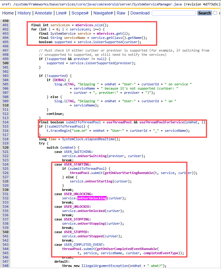Screen dimensions: 221x269
Task: Click submitToThreadPool declaration on line 514
Action: click(83, 122)
